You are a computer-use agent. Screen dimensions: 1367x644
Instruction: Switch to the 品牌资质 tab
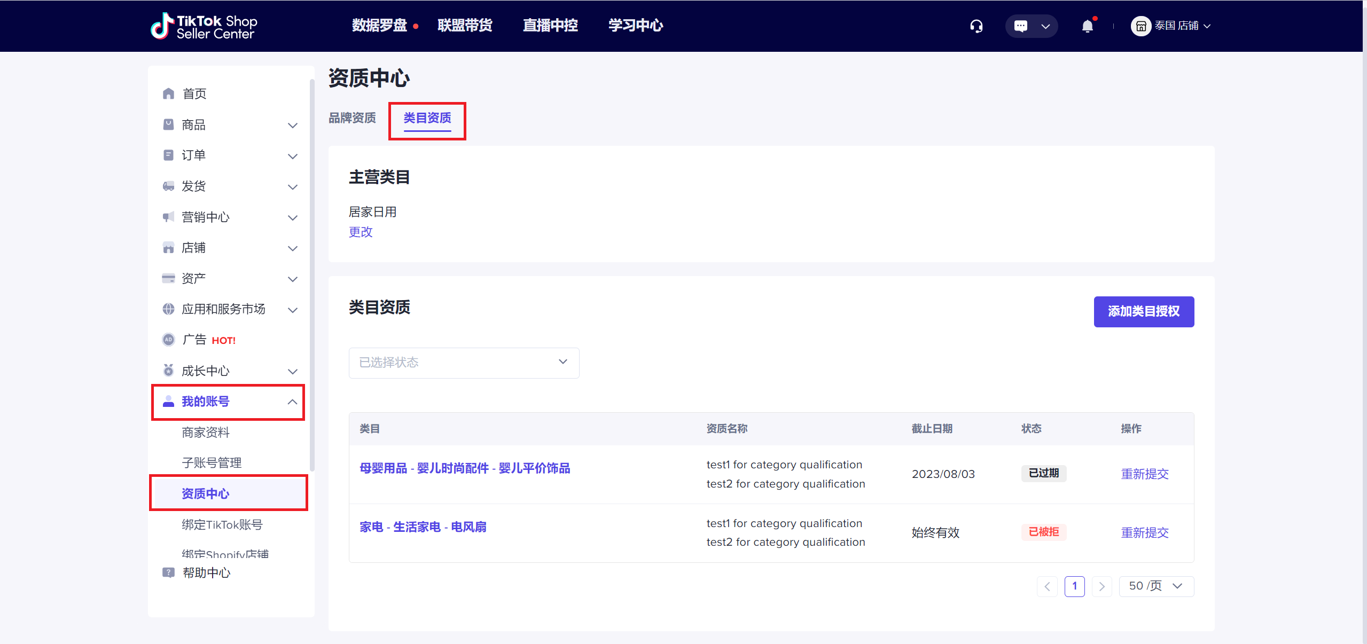click(352, 118)
